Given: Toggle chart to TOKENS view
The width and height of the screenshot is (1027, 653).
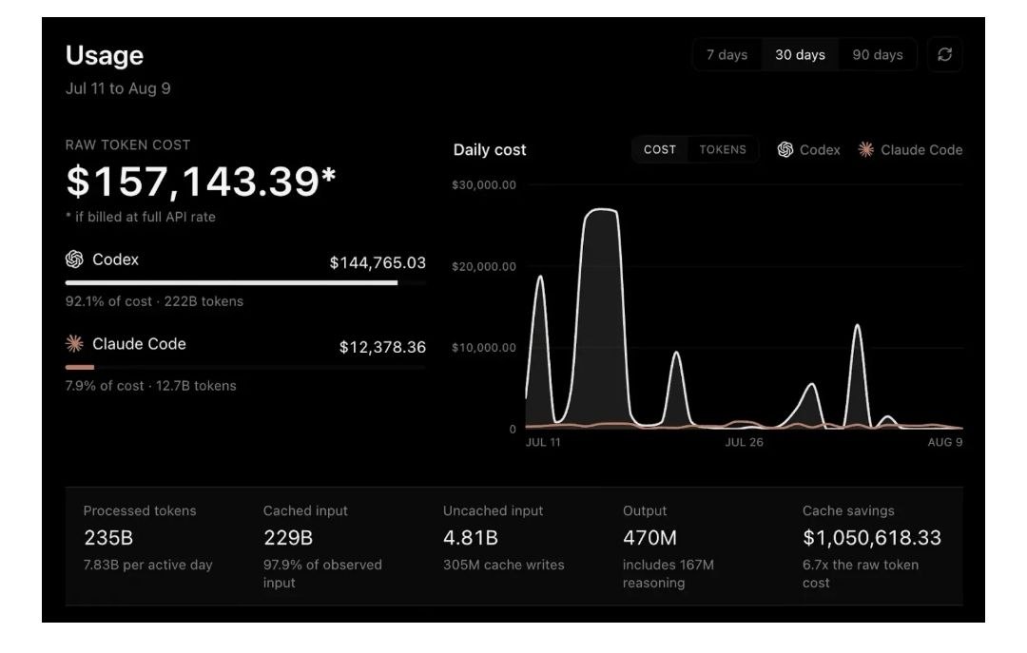Looking at the screenshot, I should click(x=723, y=149).
